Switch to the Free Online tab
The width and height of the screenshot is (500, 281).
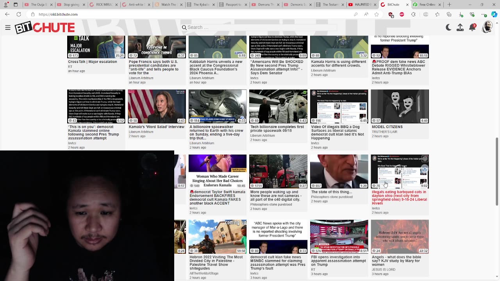coord(427,5)
